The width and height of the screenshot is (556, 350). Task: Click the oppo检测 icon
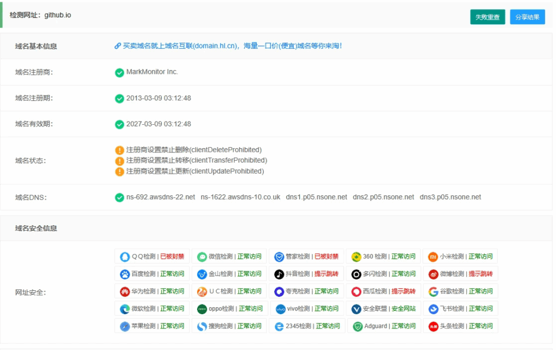[202, 309]
